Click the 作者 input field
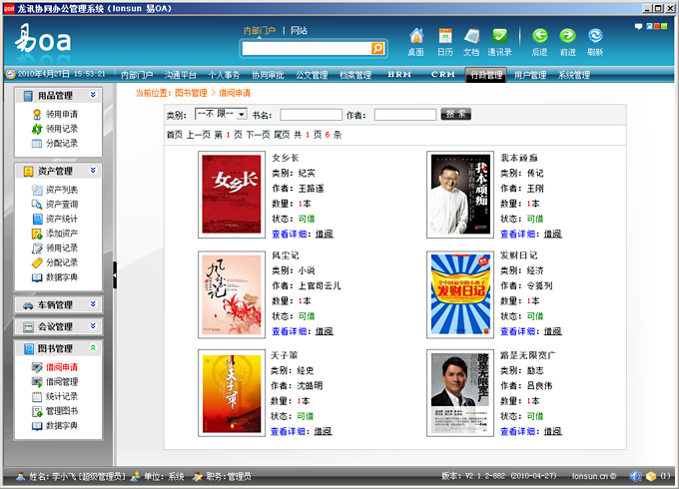The image size is (679, 489). [405, 115]
